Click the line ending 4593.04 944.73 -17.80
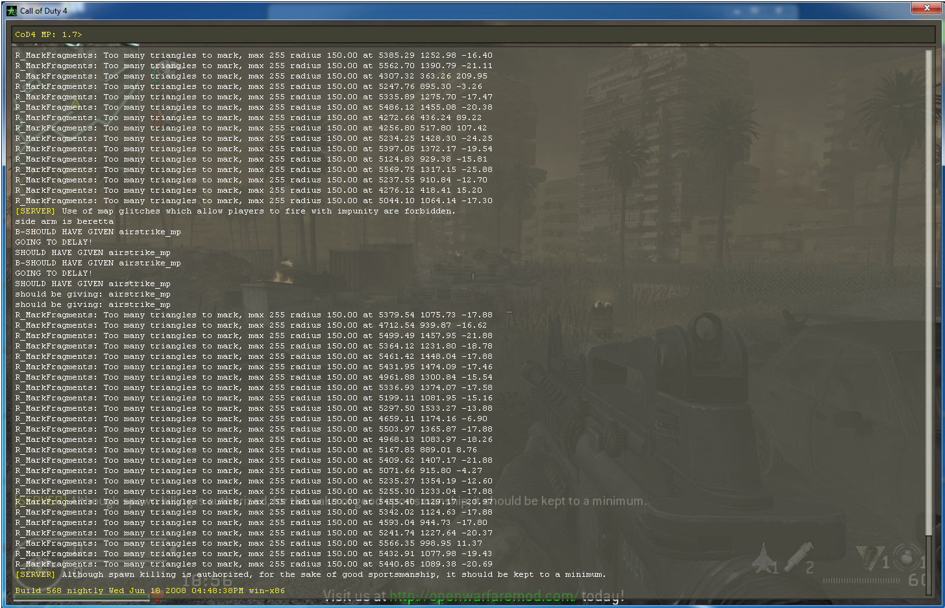945x608 pixels. coord(251,522)
